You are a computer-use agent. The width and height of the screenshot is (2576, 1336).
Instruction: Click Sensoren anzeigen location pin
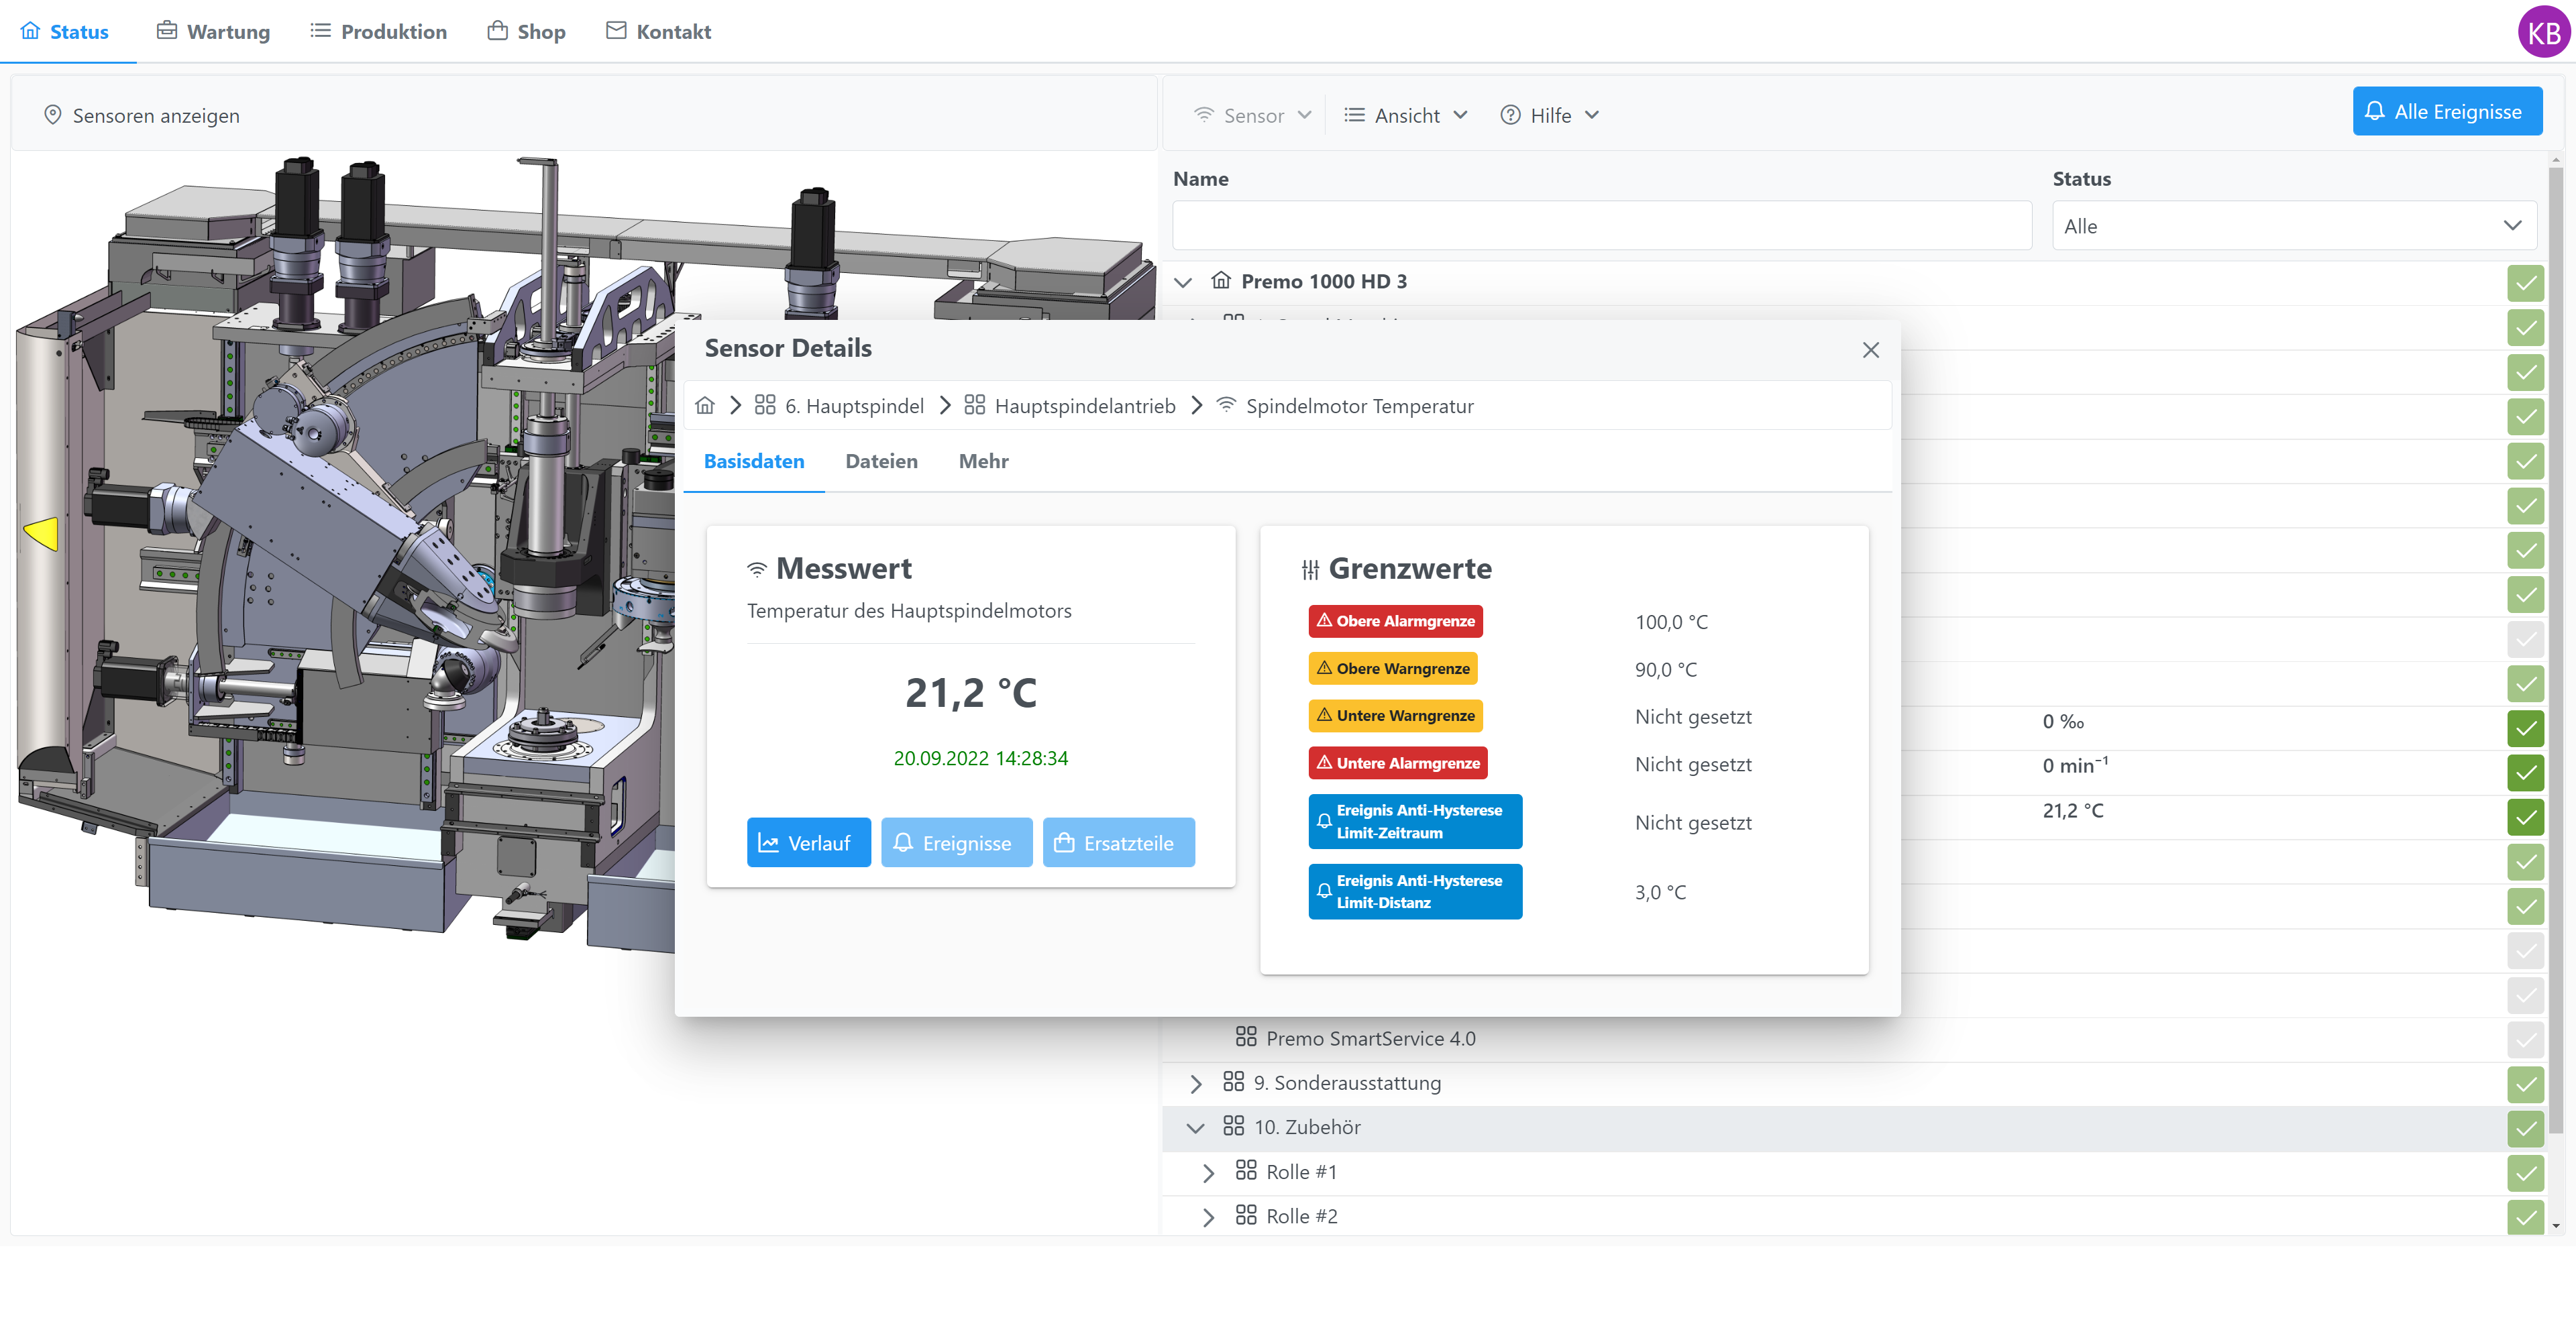click(53, 115)
